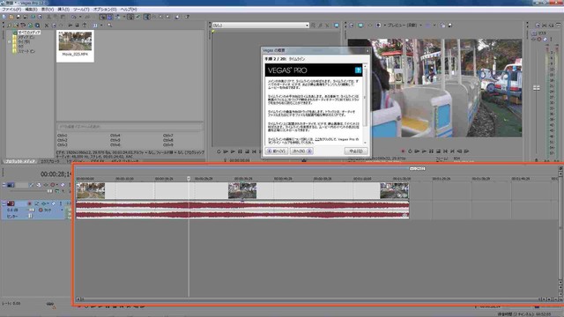
Task: Copy the preview snapshot to clipboard
Action: (442, 26)
